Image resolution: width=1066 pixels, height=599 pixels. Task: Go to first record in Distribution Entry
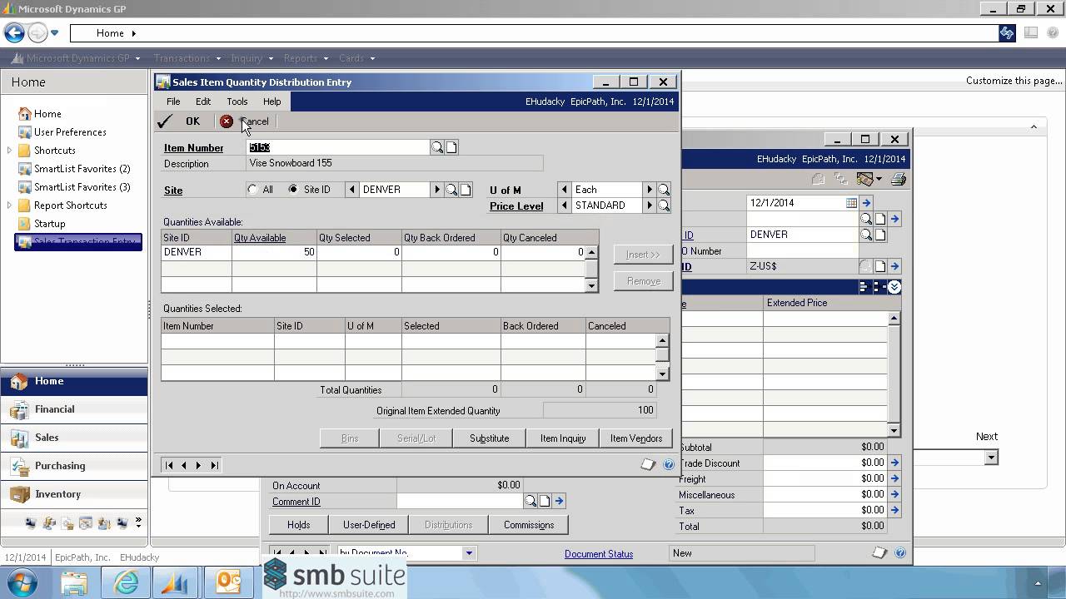[x=169, y=465]
